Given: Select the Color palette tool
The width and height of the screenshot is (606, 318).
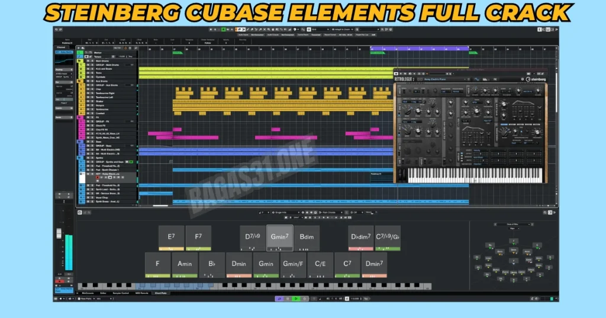Looking at the screenshot, I should pos(295,30).
